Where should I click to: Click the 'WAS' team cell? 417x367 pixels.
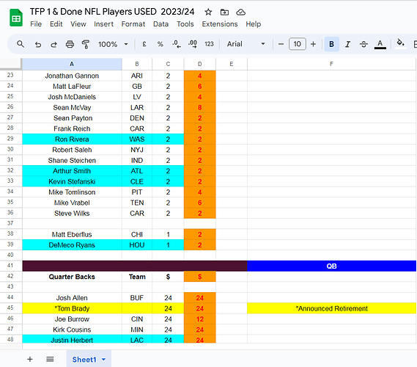(137, 139)
